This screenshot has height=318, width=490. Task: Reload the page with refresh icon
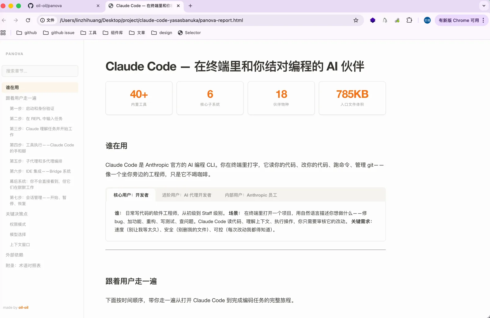(x=28, y=20)
